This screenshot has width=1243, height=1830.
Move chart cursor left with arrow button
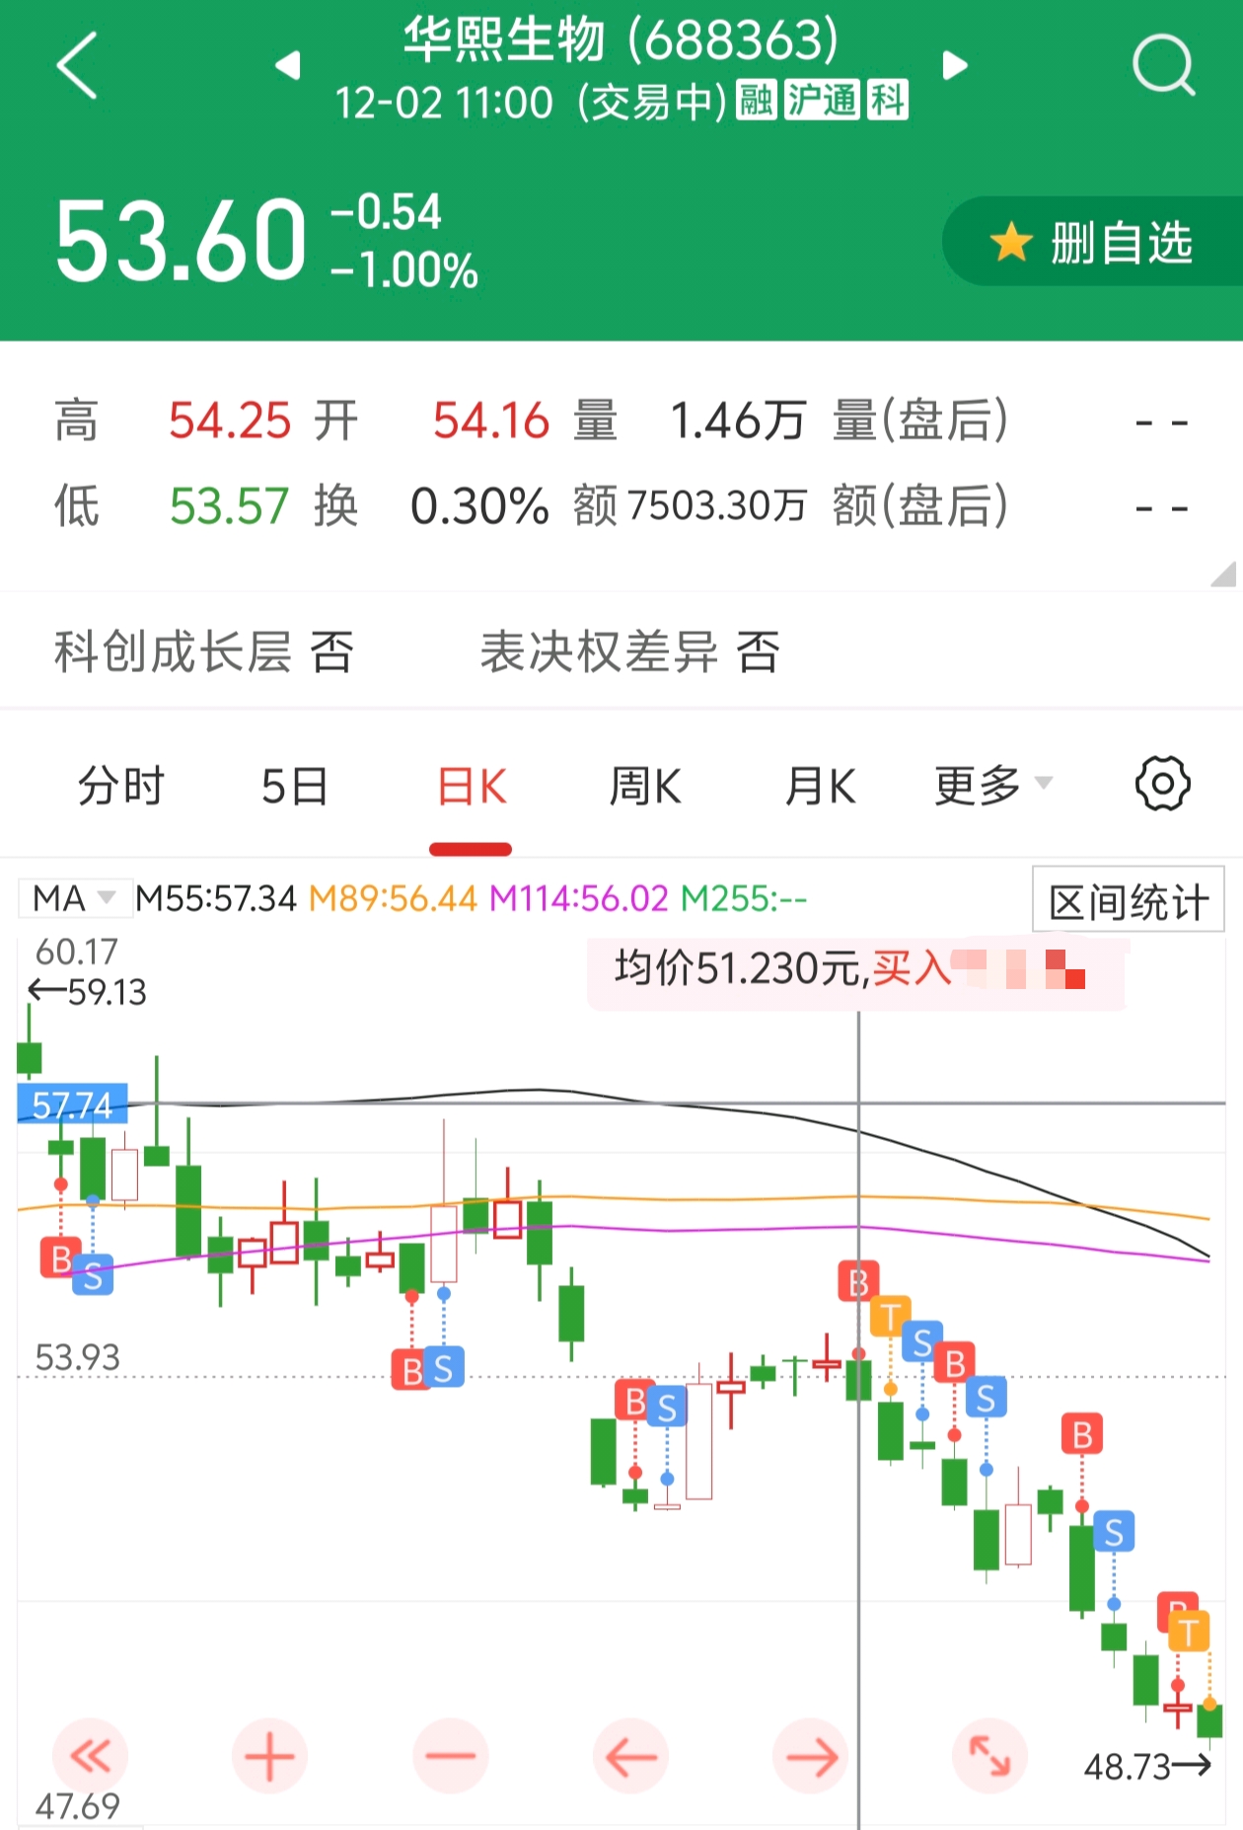tap(630, 1756)
